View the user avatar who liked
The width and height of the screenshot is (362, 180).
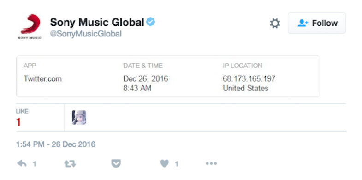79,117
